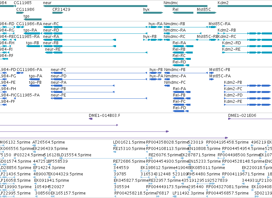272x198 pixels.
Task: Select EST LD15554.5prime
Action: point(75,155)
